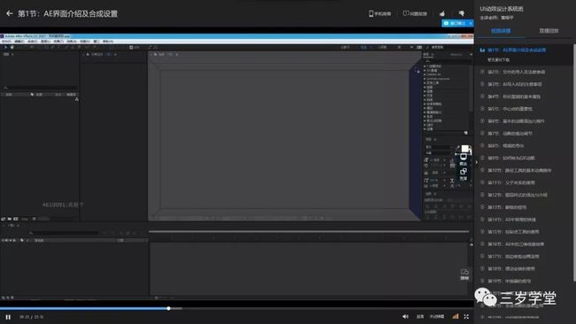Open lesson 第4节 in the course list
The image size is (576, 324).
coord(514,96)
